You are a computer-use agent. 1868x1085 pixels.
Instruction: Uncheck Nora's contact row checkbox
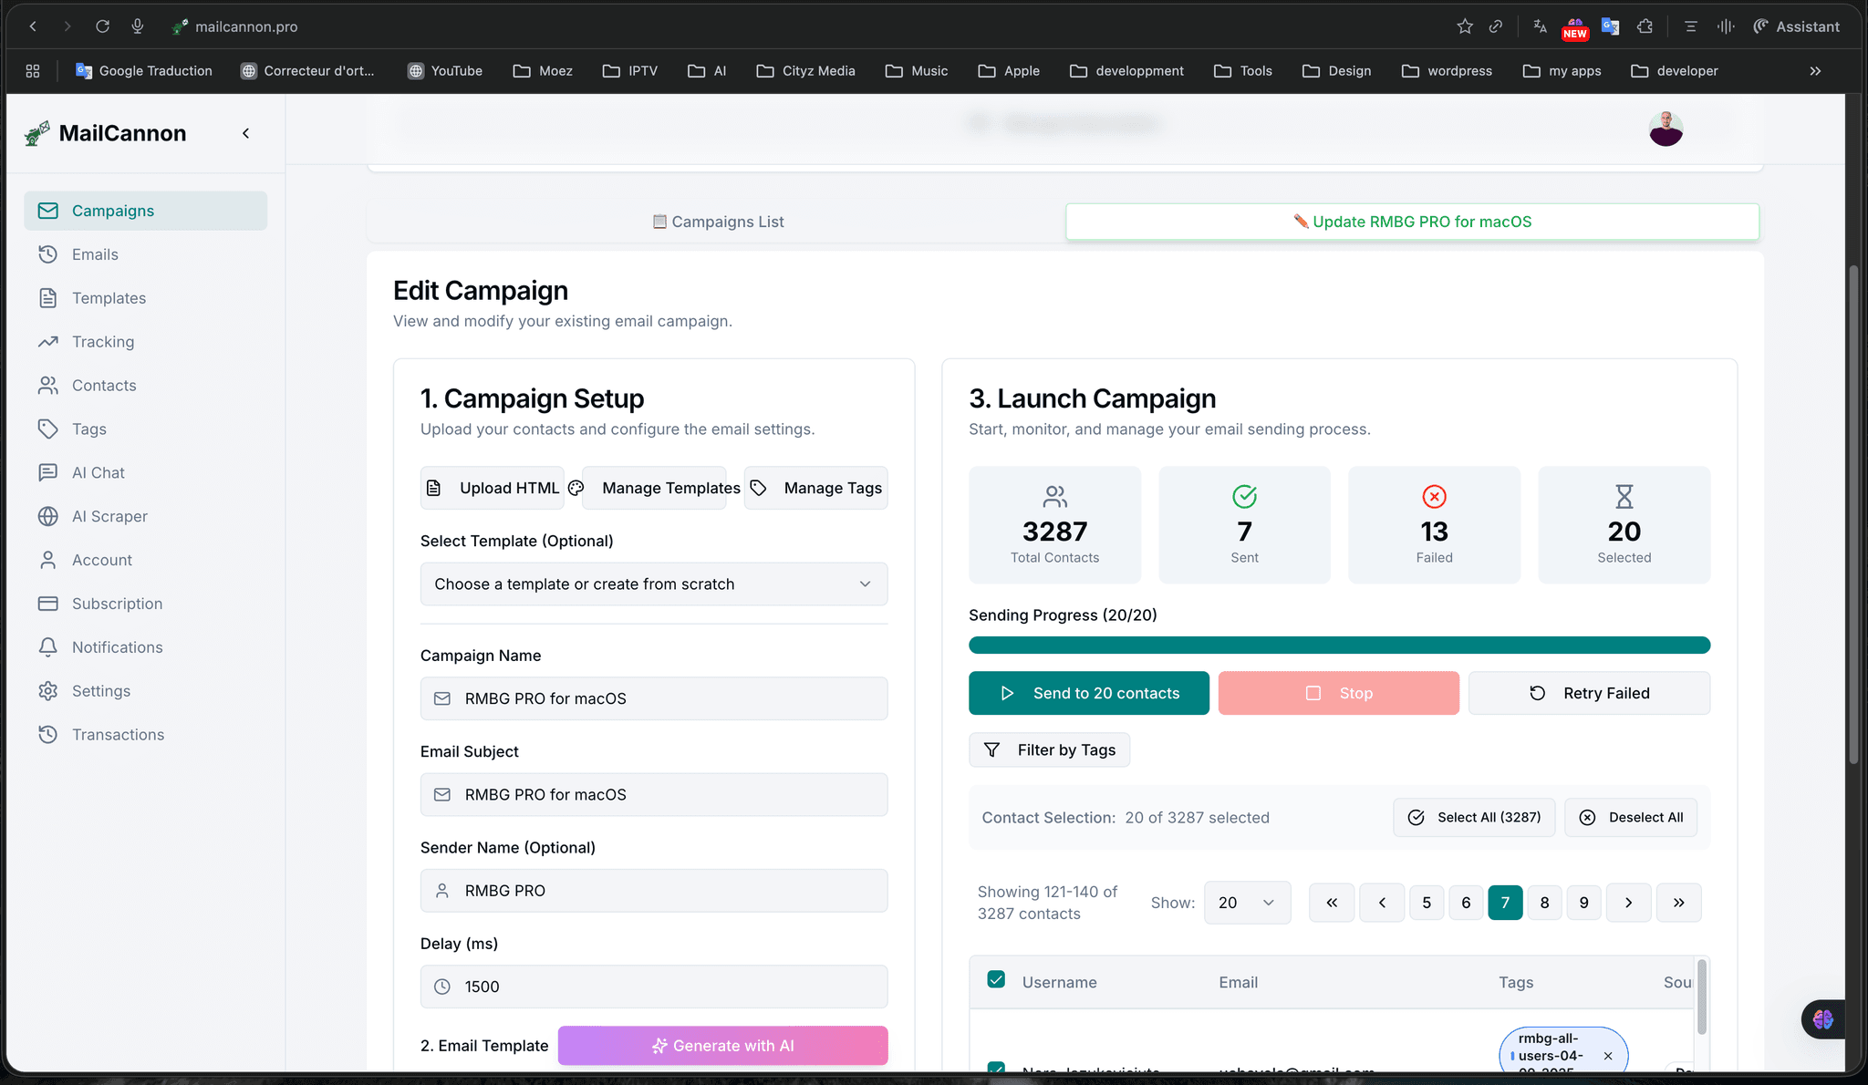(x=995, y=1071)
